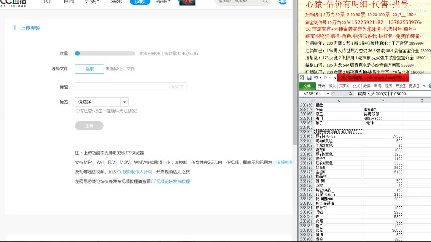Screen dimensions: 431x242
Task: Click the cell containing 护身符
Action: click(339, 208)
